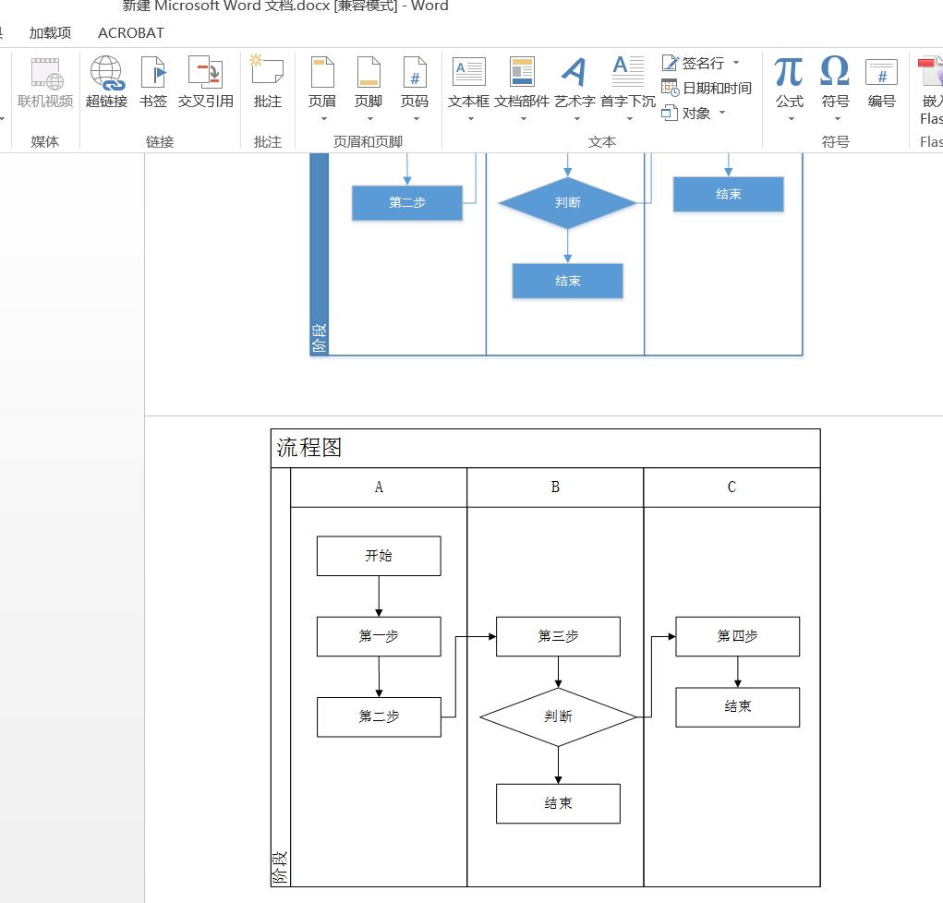Insert 艺术字 WordArt
943x903 pixels.
coord(574,83)
